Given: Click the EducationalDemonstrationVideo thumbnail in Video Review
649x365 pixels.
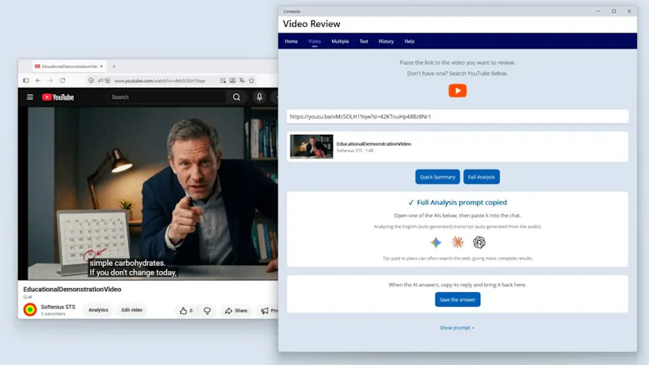Looking at the screenshot, I should click(x=312, y=147).
